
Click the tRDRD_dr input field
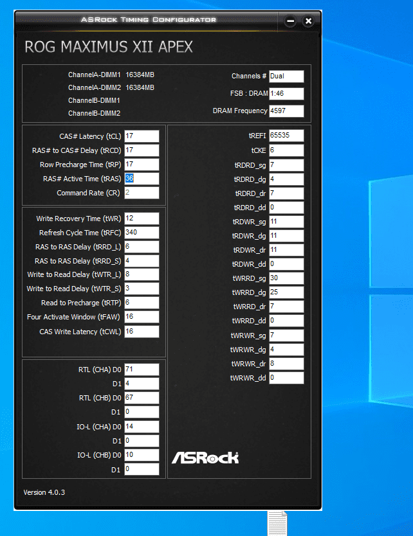(286, 193)
